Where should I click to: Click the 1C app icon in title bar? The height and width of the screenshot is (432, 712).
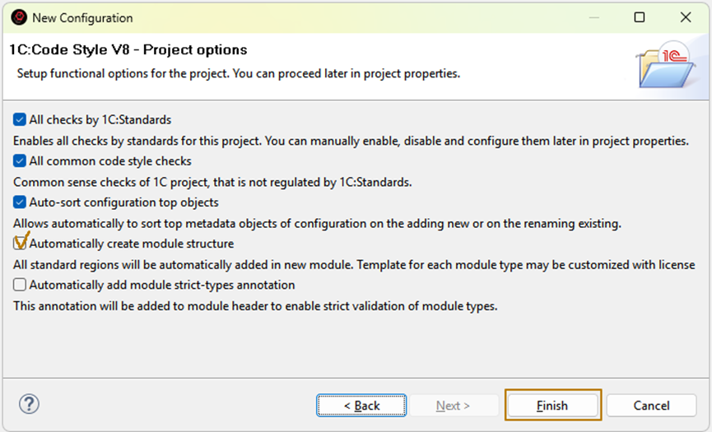click(x=18, y=17)
